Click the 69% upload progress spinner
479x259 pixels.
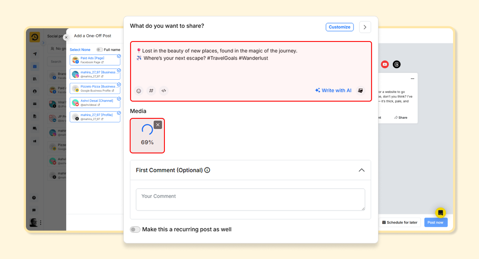coord(147,130)
